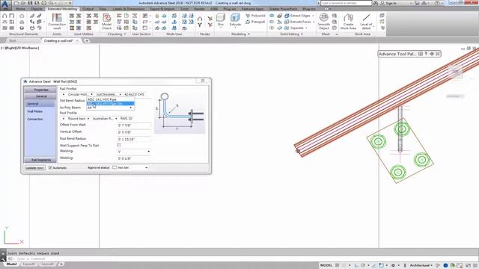Toggle MODEL space button in status bar
This screenshot has width=479, height=269.
pos(326,265)
